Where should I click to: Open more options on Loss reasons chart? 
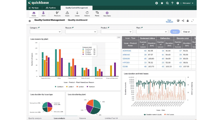tap(119, 37)
